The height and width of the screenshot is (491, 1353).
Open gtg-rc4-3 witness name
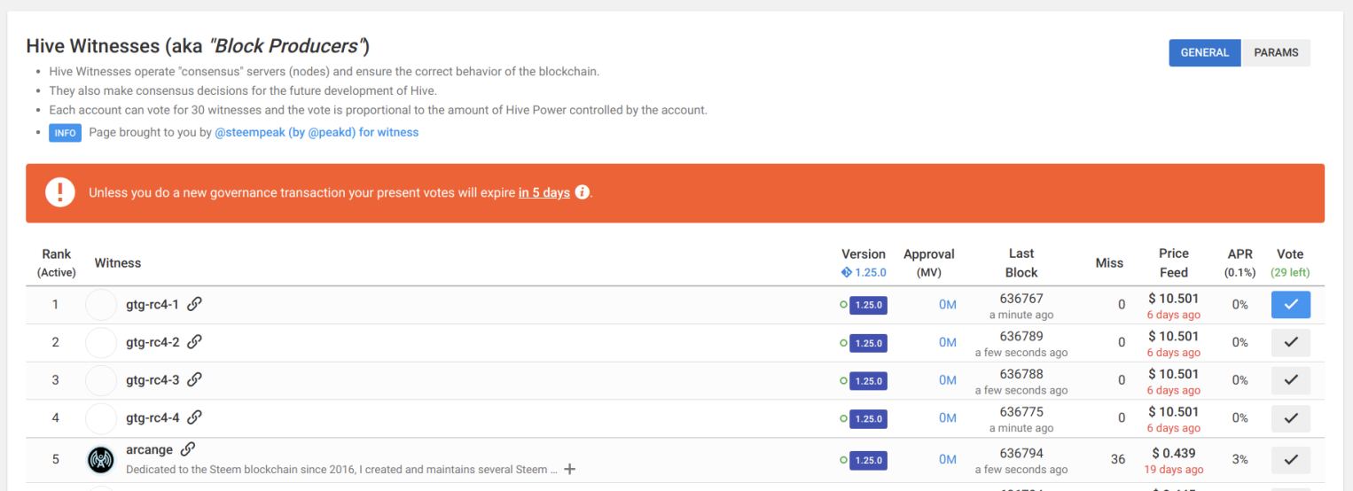(x=153, y=379)
